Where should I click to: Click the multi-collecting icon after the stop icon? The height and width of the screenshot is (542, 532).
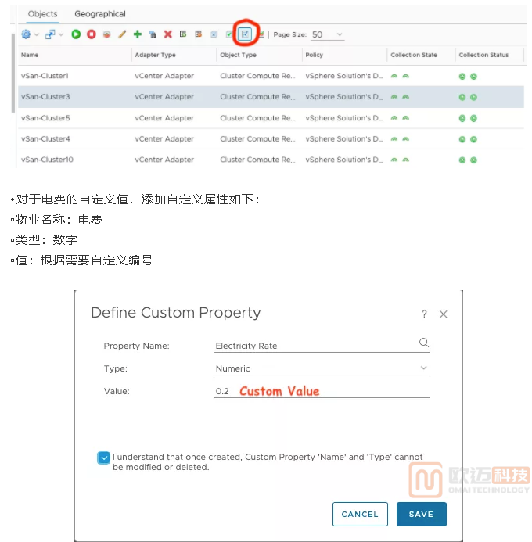point(107,34)
